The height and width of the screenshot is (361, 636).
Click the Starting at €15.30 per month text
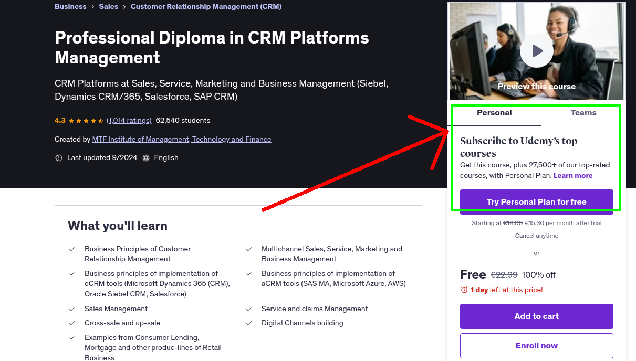coord(537,223)
